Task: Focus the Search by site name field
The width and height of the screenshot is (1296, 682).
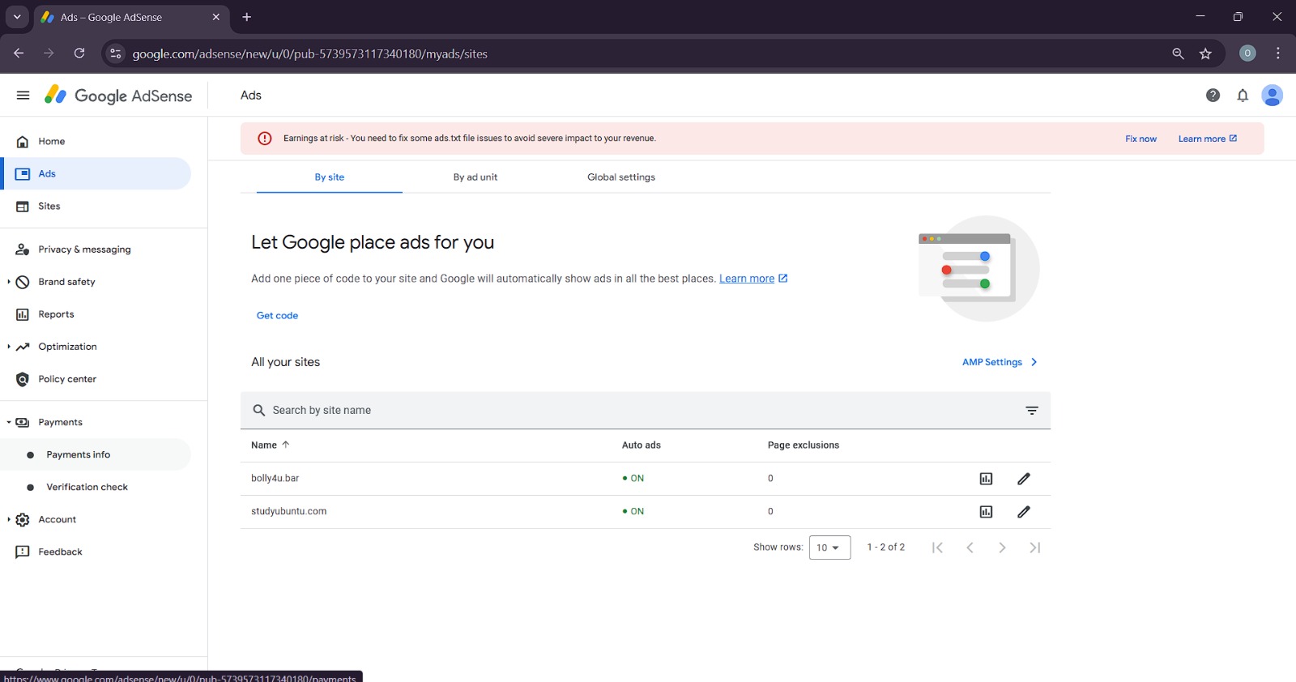Action: (x=645, y=411)
